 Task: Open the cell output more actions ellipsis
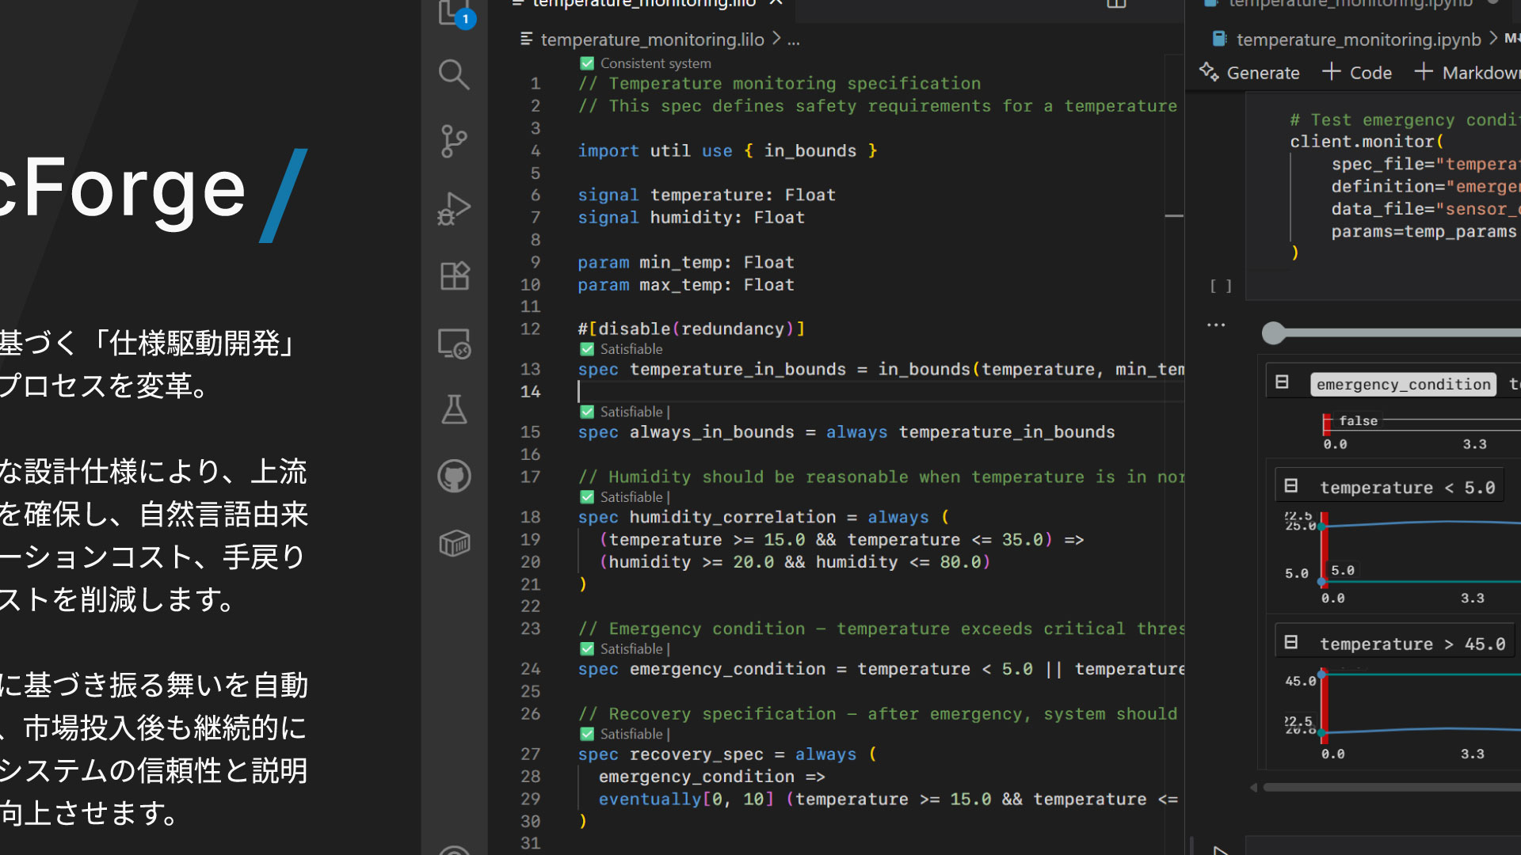pos(1216,325)
